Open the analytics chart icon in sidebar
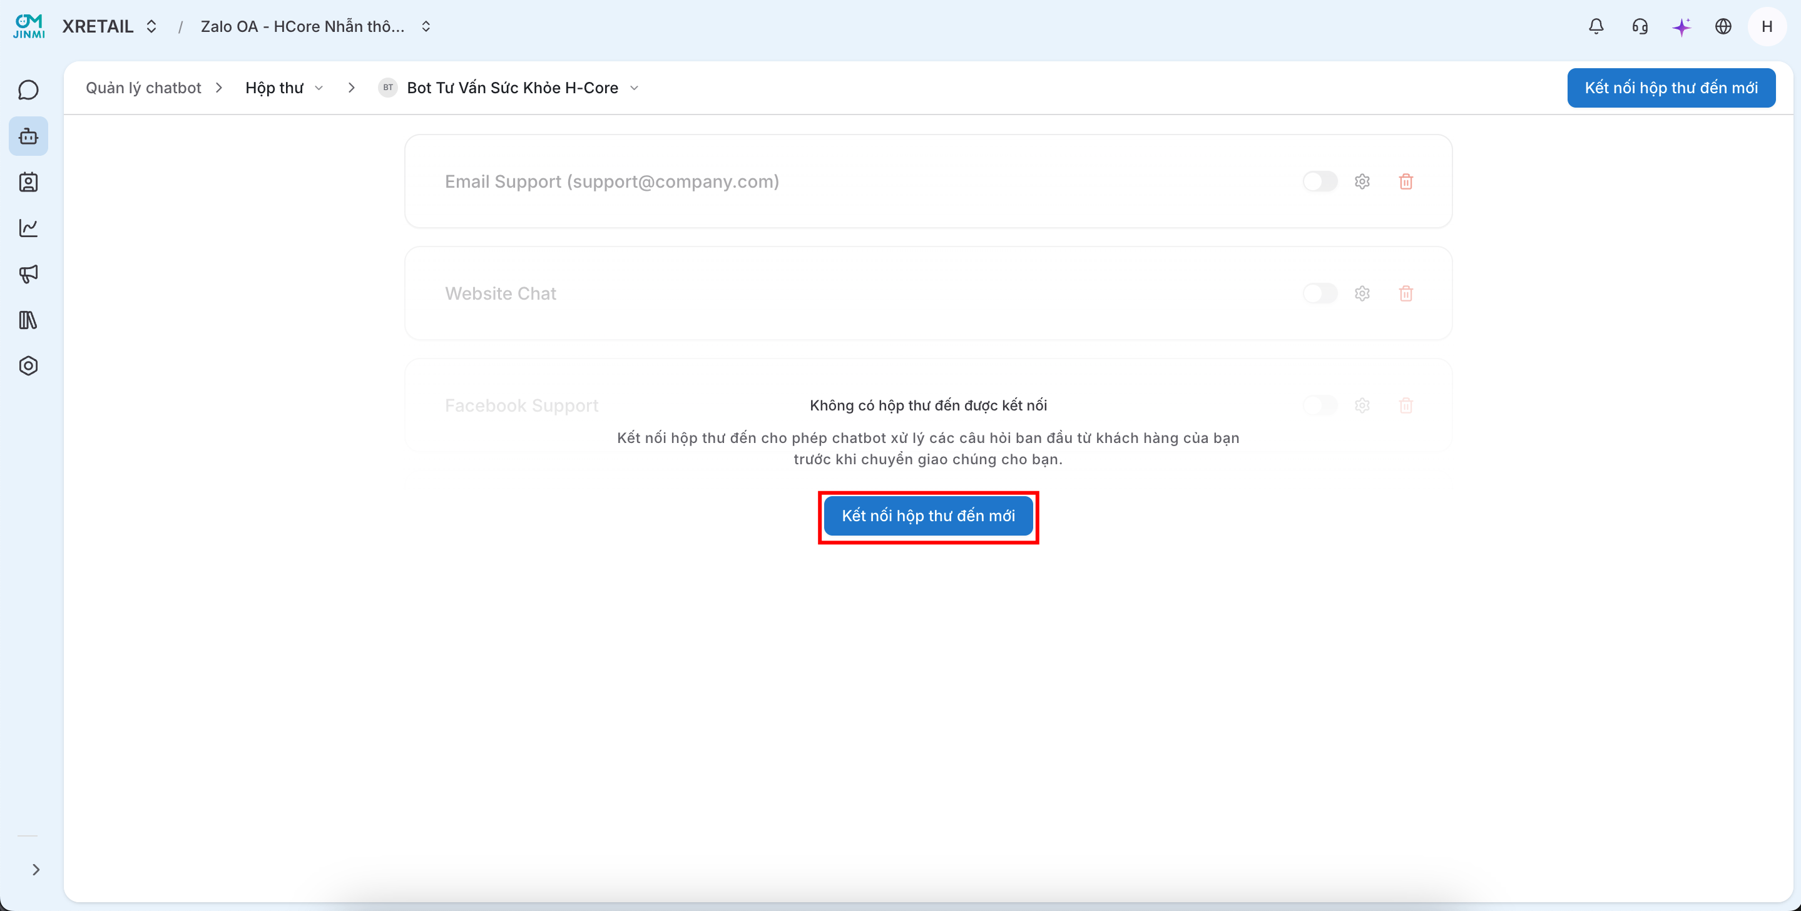The image size is (1801, 911). coord(28,228)
